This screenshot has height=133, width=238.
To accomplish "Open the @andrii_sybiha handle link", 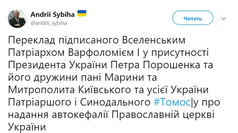I will pyautogui.click(x=49, y=23).
